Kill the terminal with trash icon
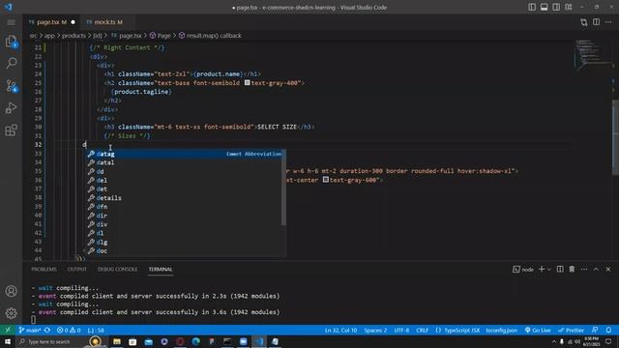This screenshot has width=619, height=348. (x=572, y=269)
